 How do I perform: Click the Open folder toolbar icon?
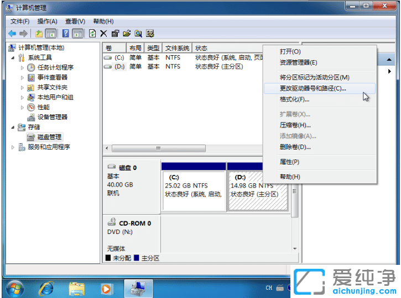(127, 34)
